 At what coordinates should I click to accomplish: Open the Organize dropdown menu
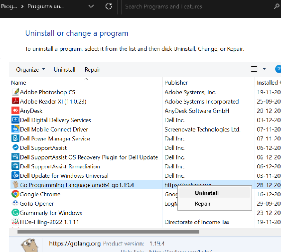click(x=30, y=70)
